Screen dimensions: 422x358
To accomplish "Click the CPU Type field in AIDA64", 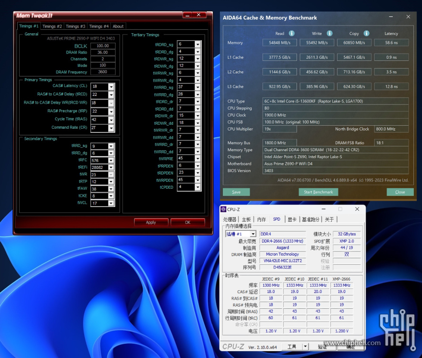I will pos(336,101).
